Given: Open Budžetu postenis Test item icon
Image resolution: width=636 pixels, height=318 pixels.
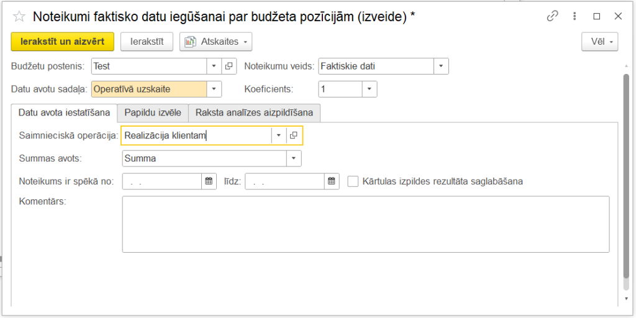Looking at the screenshot, I should (229, 66).
